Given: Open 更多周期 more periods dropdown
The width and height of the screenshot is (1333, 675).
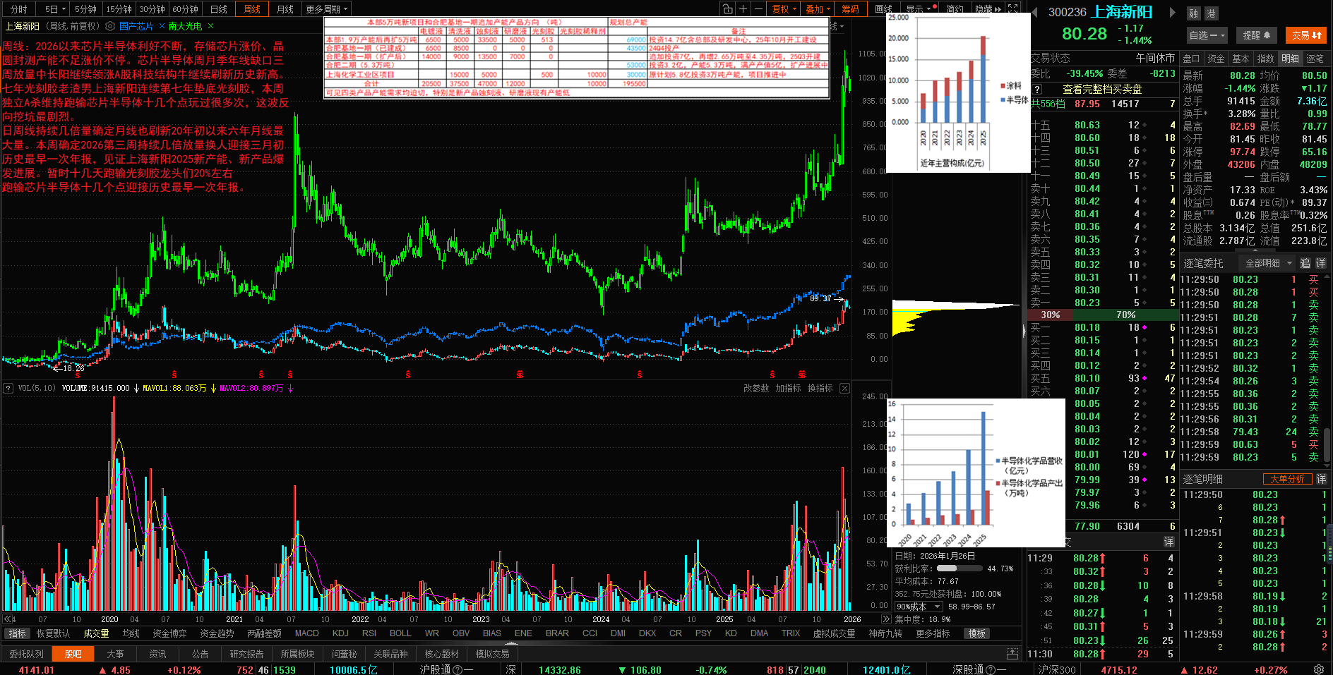Looking at the screenshot, I should pos(327,9).
